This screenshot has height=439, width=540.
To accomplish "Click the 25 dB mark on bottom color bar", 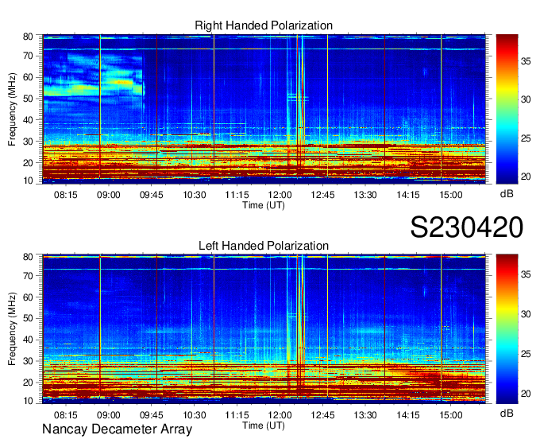I will tap(526, 354).
